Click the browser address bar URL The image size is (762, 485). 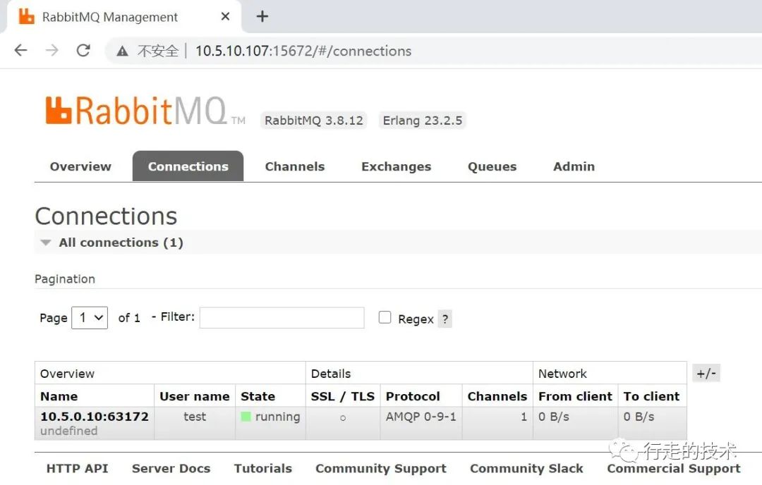pos(303,51)
